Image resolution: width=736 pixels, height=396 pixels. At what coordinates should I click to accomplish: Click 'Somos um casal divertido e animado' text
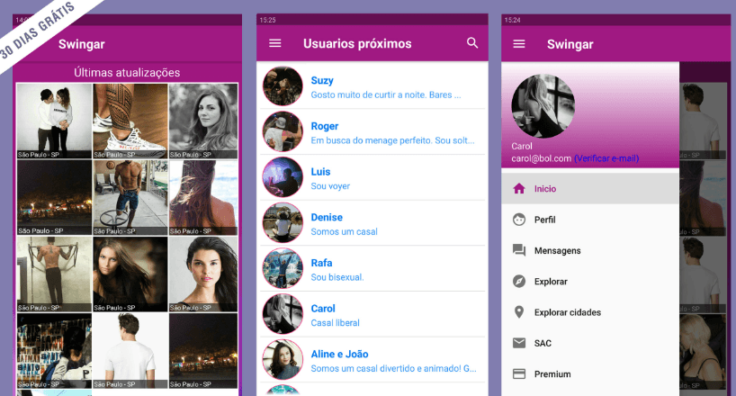[394, 368]
